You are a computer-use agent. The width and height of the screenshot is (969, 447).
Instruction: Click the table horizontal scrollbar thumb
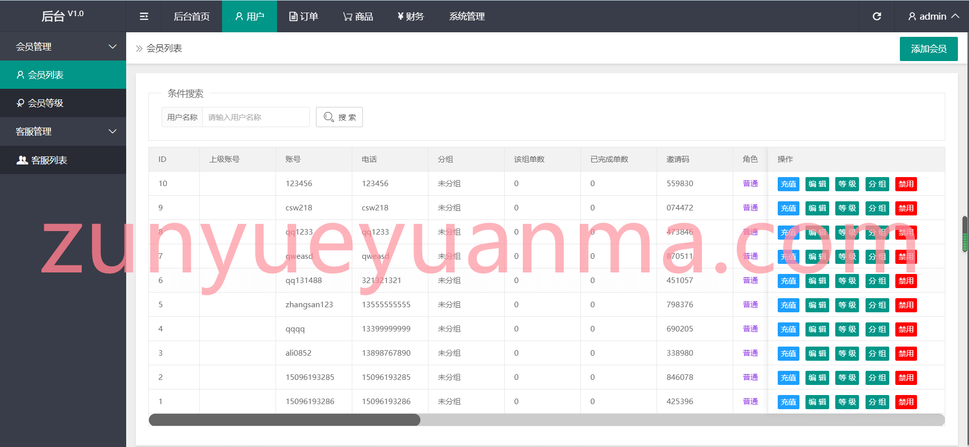(285, 420)
